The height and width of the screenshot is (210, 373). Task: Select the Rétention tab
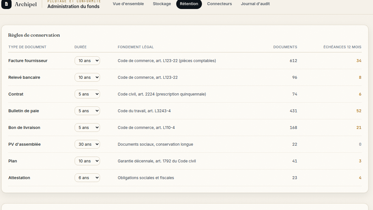(x=189, y=4)
